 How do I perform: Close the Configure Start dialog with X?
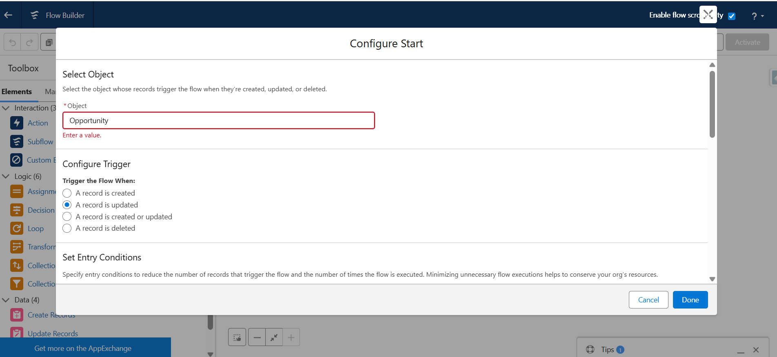click(x=708, y=15)
